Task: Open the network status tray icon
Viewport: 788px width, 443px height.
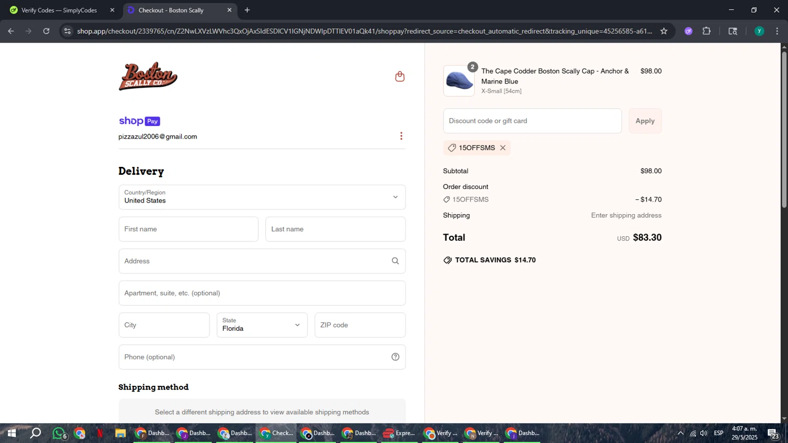Action: [693, 434]
